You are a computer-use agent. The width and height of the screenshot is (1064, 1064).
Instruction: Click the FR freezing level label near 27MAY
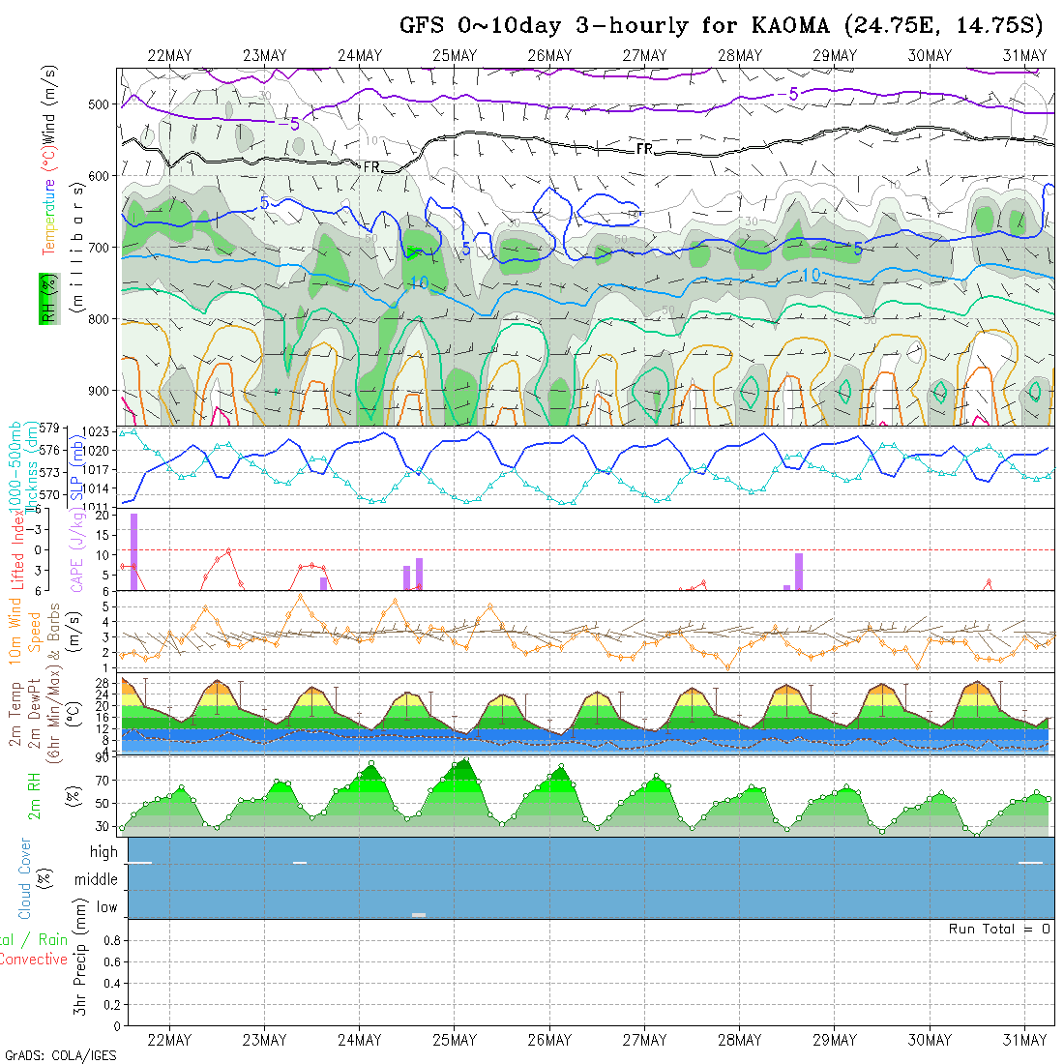point(644,149)
